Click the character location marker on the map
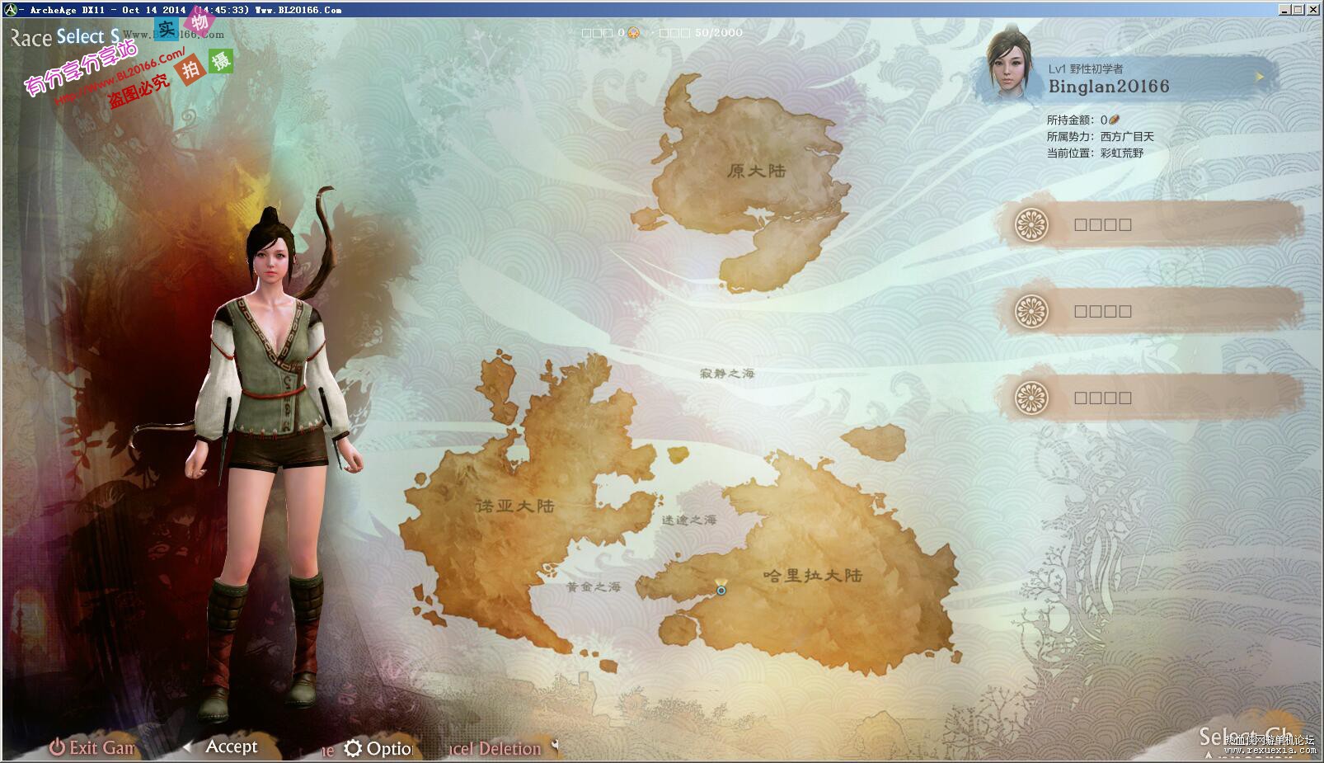Viewport: 1324px width, 763px height. (x=721, y=588)
